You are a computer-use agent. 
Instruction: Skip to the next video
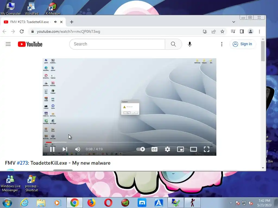(65, 149)
